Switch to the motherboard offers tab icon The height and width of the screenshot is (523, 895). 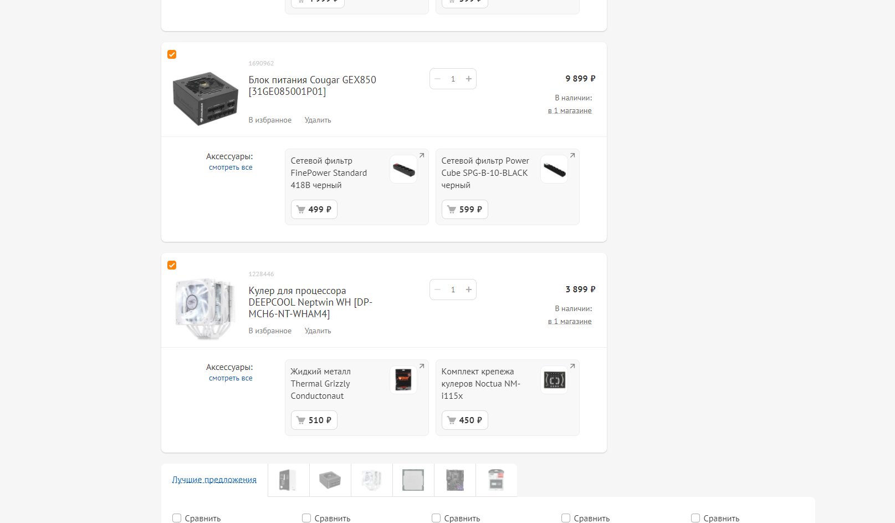point(455,480)
